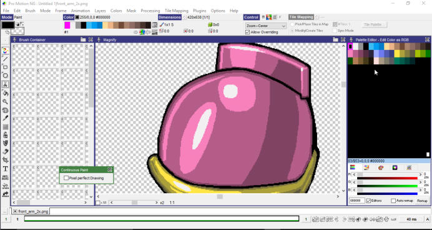The height and width of the screenshot is (230, 432).
Task: Select the Text tool (T icon)
Action: (x=5, y=169)
